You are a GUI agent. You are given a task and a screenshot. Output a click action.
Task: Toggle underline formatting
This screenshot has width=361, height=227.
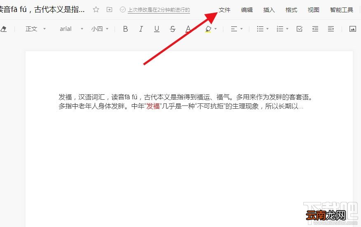coord(157,29)
